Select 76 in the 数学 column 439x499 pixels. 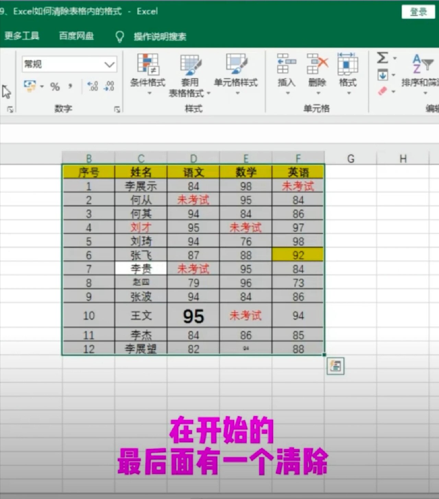click(x=246, y=241)
